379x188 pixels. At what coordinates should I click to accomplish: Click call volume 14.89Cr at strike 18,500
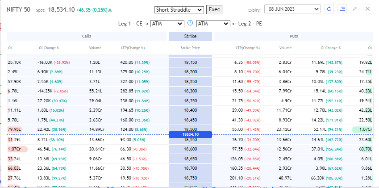pyautogui.click(x=97, y=130)
